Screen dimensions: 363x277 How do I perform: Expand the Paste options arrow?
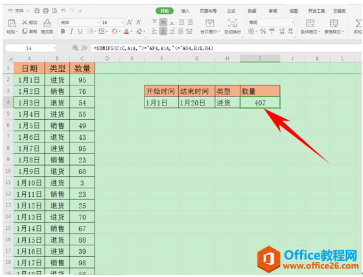[17, 32]
